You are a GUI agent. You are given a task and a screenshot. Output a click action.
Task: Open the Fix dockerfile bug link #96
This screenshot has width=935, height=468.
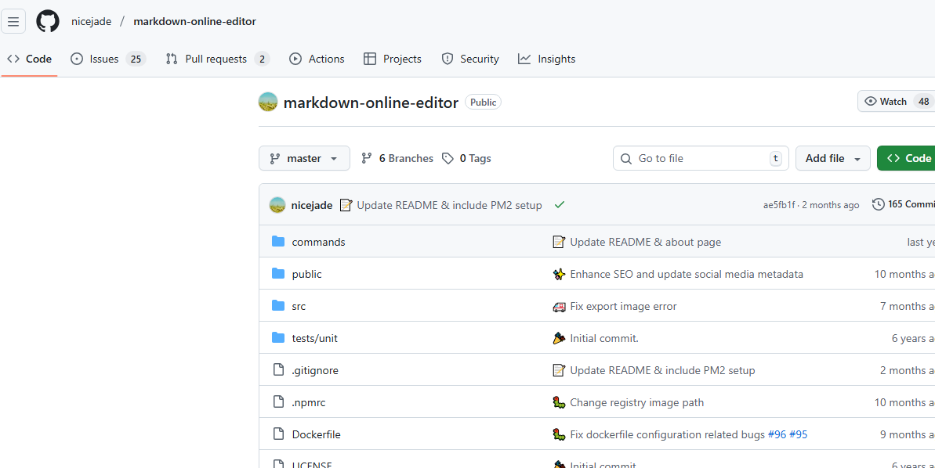tap(776, 434)
